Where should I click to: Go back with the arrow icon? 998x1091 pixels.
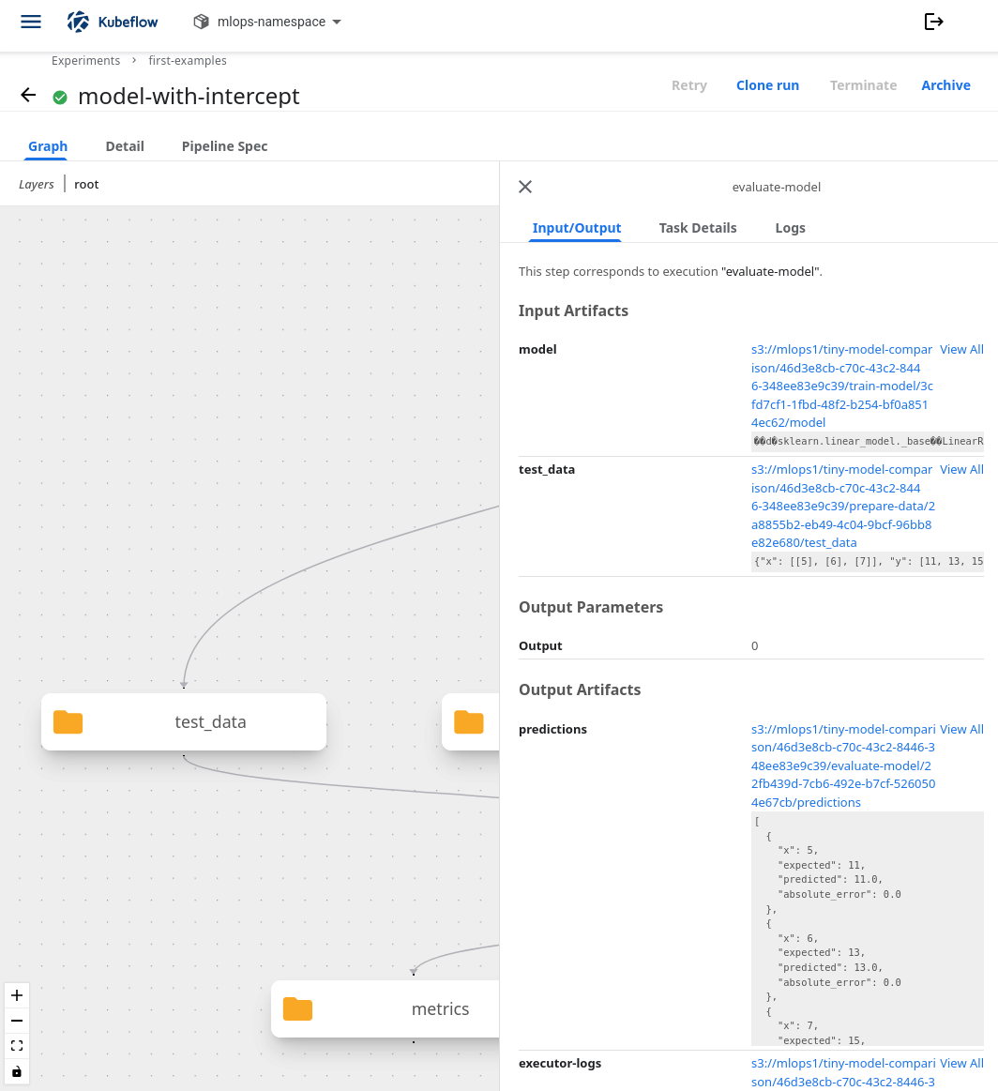pyautogui.click(x=28, y=95)
